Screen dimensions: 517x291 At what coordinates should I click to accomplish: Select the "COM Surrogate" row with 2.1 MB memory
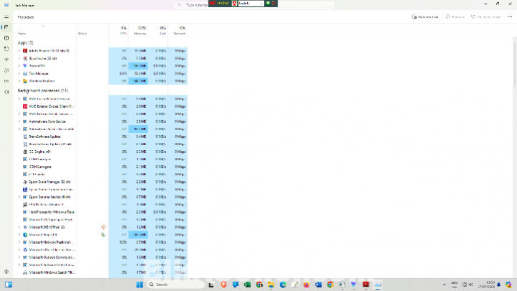102,167
